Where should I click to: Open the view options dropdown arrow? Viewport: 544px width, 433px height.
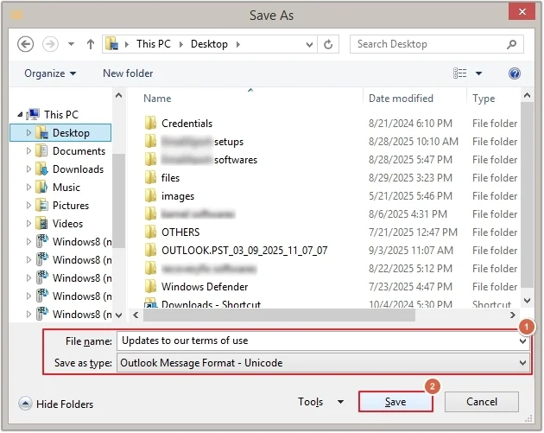(478, 73)
